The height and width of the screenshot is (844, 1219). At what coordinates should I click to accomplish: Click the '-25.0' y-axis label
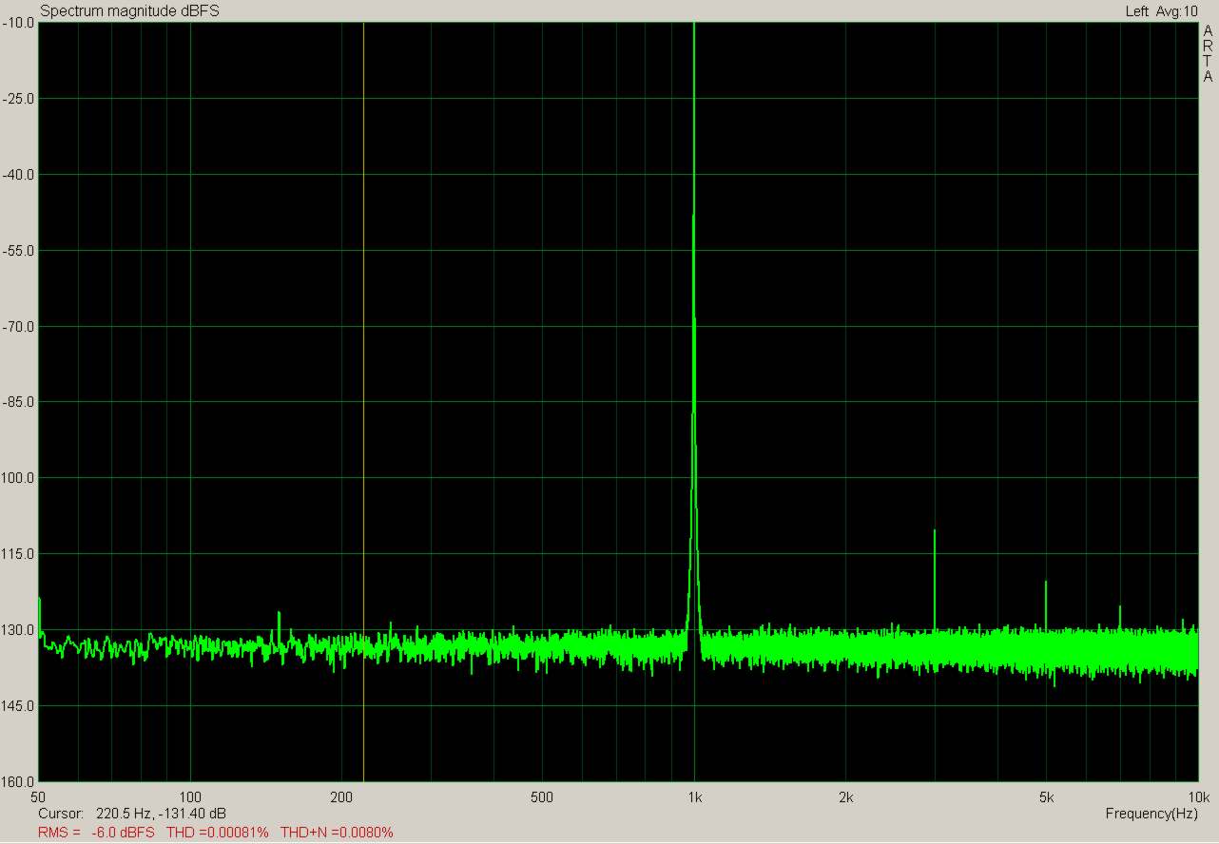pos(19,99)
